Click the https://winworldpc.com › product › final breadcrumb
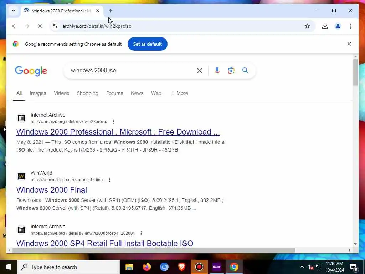This screenshot has height=274, width=365. click(x=67, y=180)
